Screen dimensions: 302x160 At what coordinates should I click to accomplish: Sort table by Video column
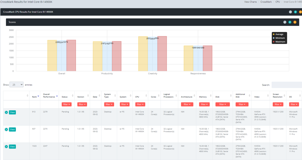261,96
